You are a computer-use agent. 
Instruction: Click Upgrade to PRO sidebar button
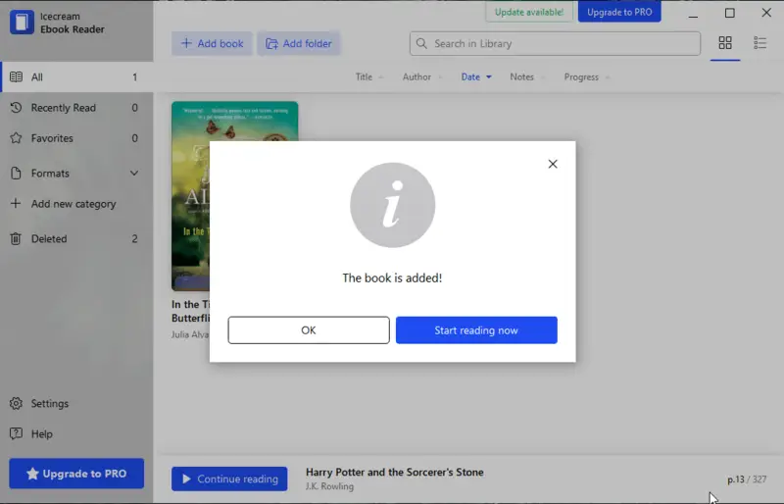(x=76, y=474)
